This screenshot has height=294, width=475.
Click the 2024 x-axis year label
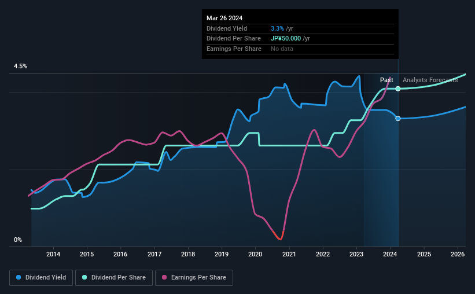point(390,254)
